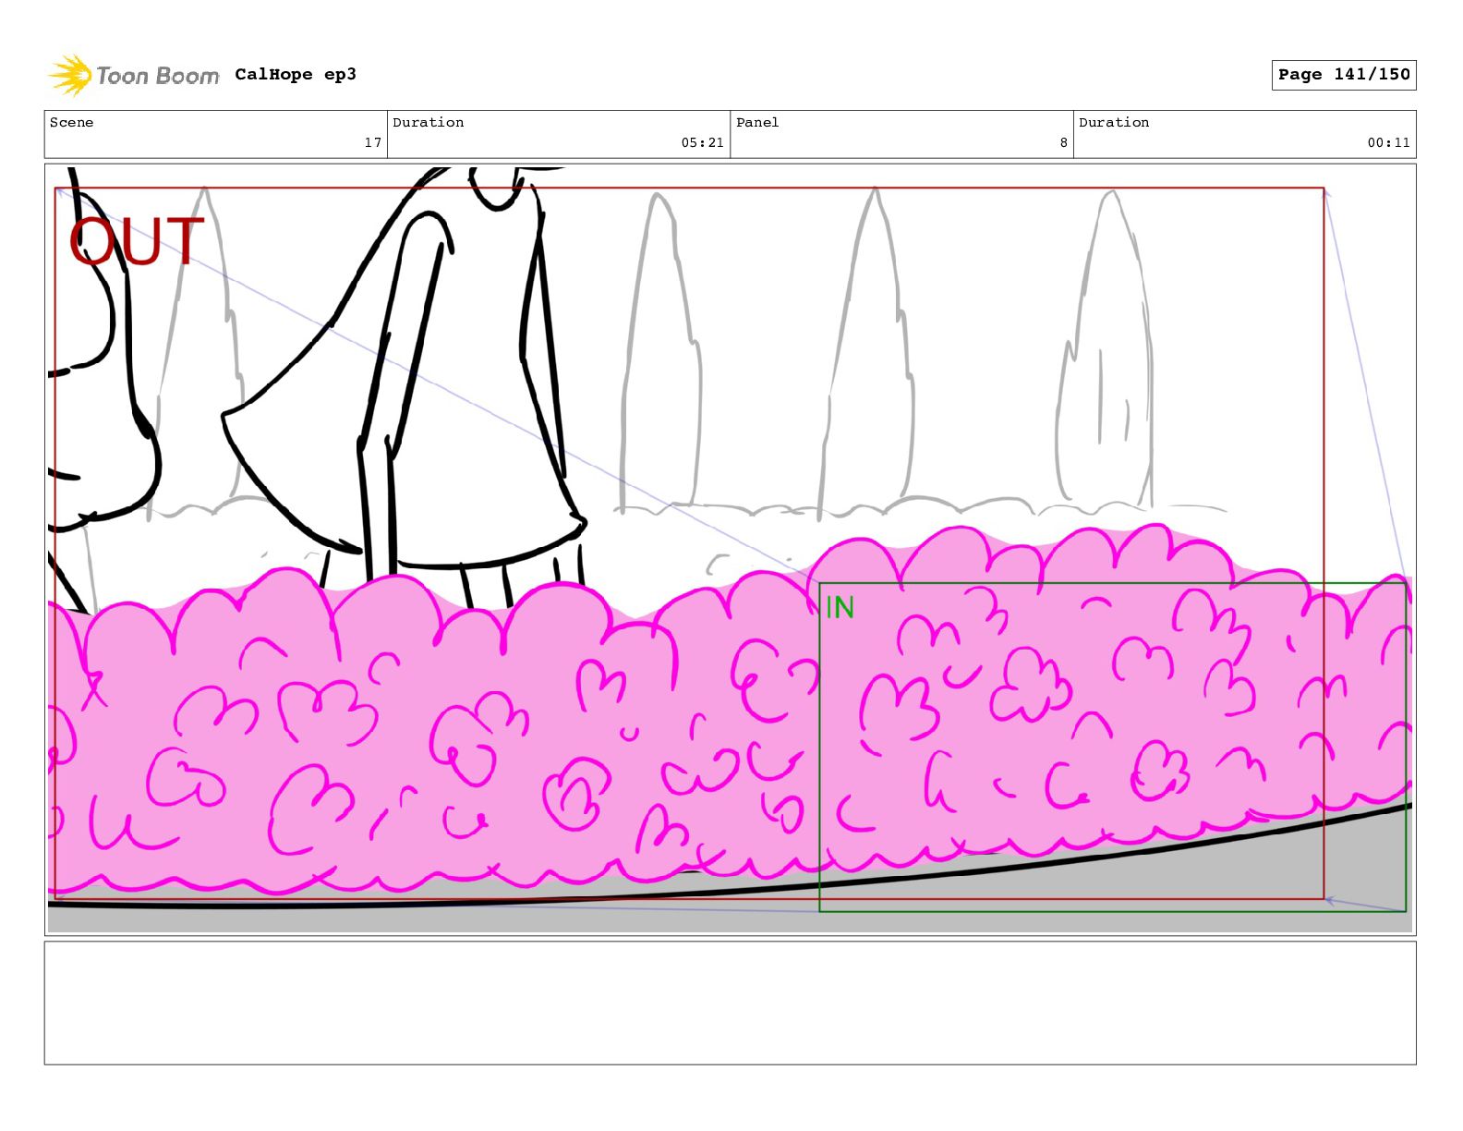Click the Page 141/150 indicator box
This screenshot has width=1463, height=1131.
pos(1343,75)
